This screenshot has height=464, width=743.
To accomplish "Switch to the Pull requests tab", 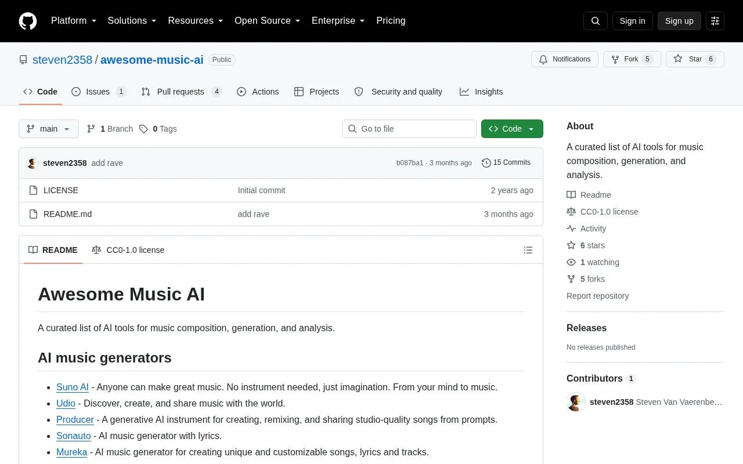I will pos(182,92).
